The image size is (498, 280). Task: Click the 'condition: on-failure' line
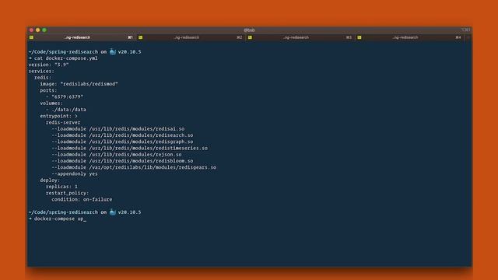[82, 199]
